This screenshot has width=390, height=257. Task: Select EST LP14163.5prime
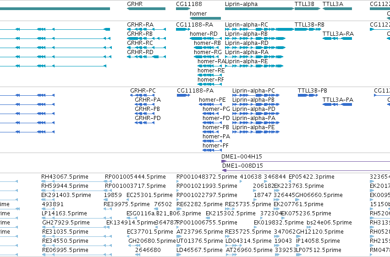[65, 213]
